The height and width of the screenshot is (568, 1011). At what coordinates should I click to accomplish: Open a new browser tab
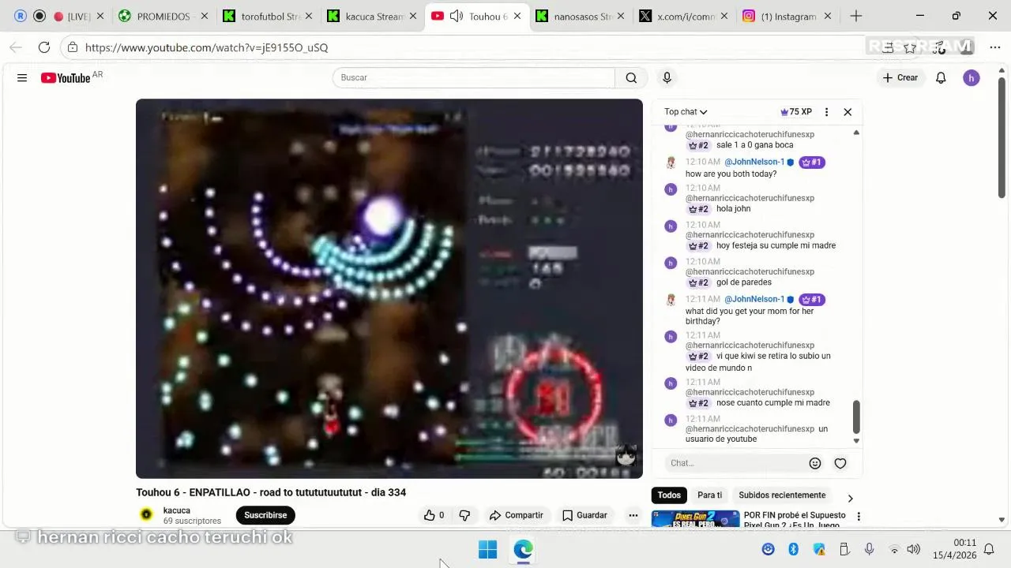pyautogui.click(x=855, y=16)
